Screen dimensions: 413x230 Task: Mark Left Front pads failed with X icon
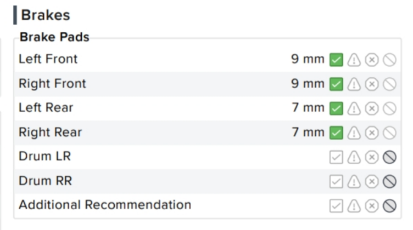(x=372, y=60)
